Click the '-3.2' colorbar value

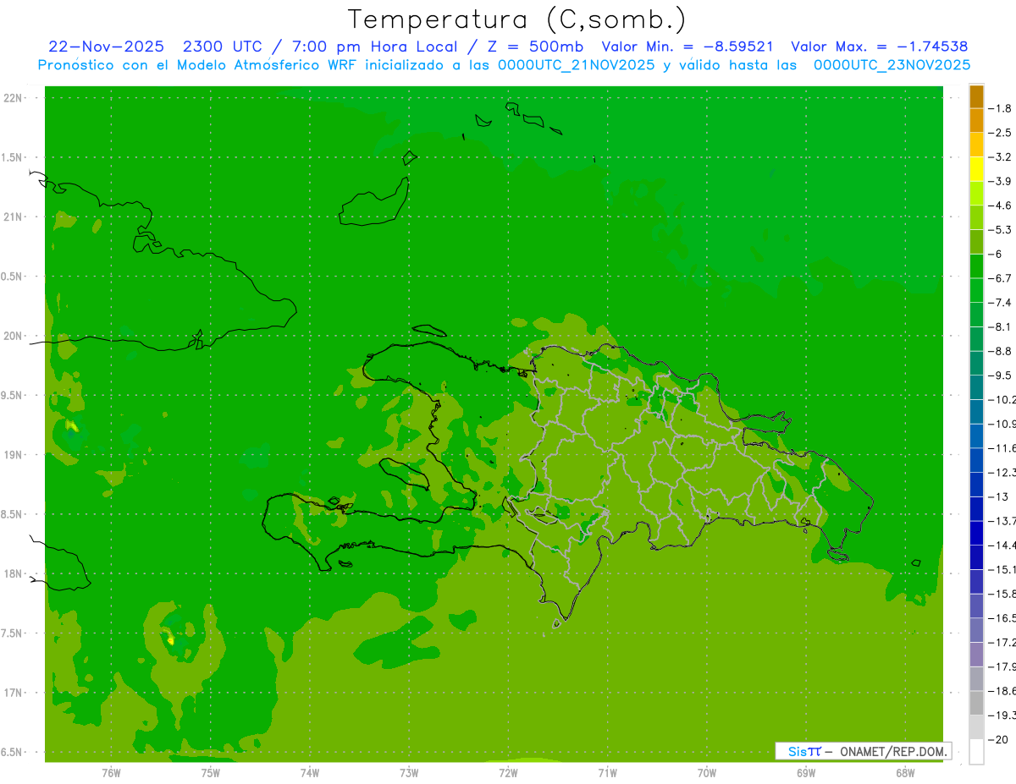point(1001,157)
